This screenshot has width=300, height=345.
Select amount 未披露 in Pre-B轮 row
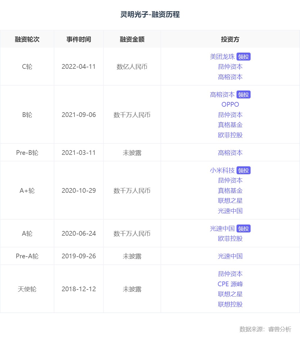coord(132,153)
